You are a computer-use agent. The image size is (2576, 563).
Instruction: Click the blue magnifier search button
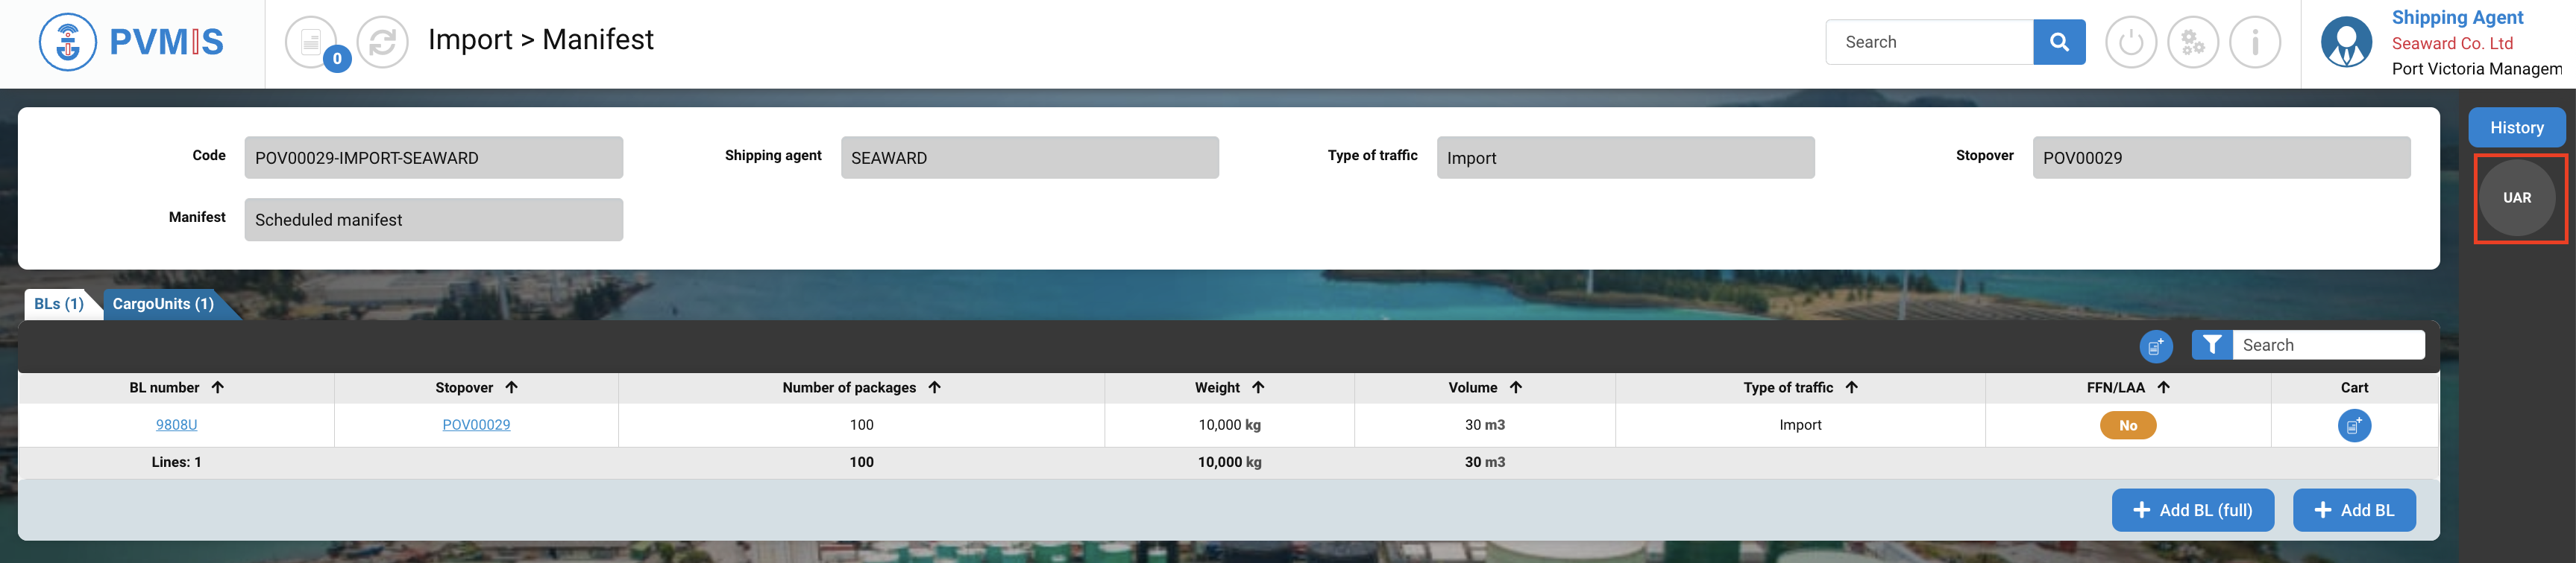(x=2058, y=42)
